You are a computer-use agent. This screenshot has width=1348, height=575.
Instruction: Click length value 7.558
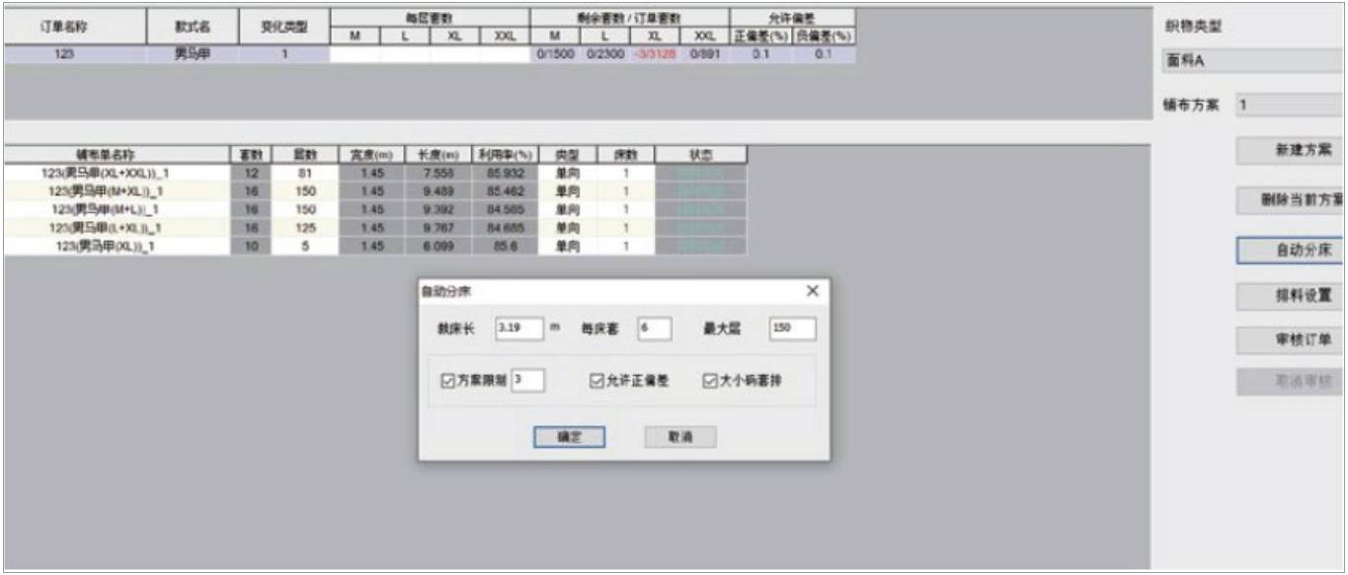437,173
